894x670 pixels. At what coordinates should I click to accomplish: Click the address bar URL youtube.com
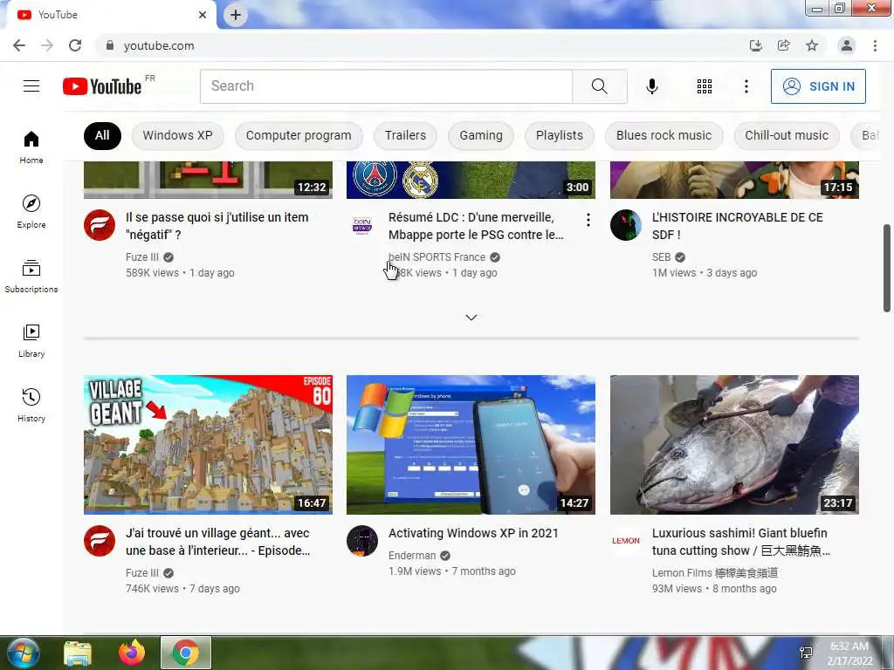pyautogui.click(x=159, y=45)
